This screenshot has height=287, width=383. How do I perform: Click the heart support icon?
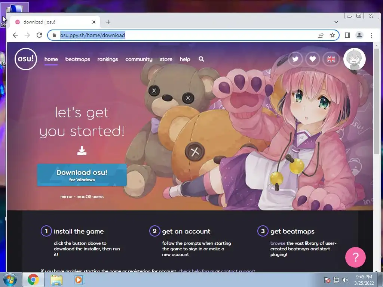[313, 59]
